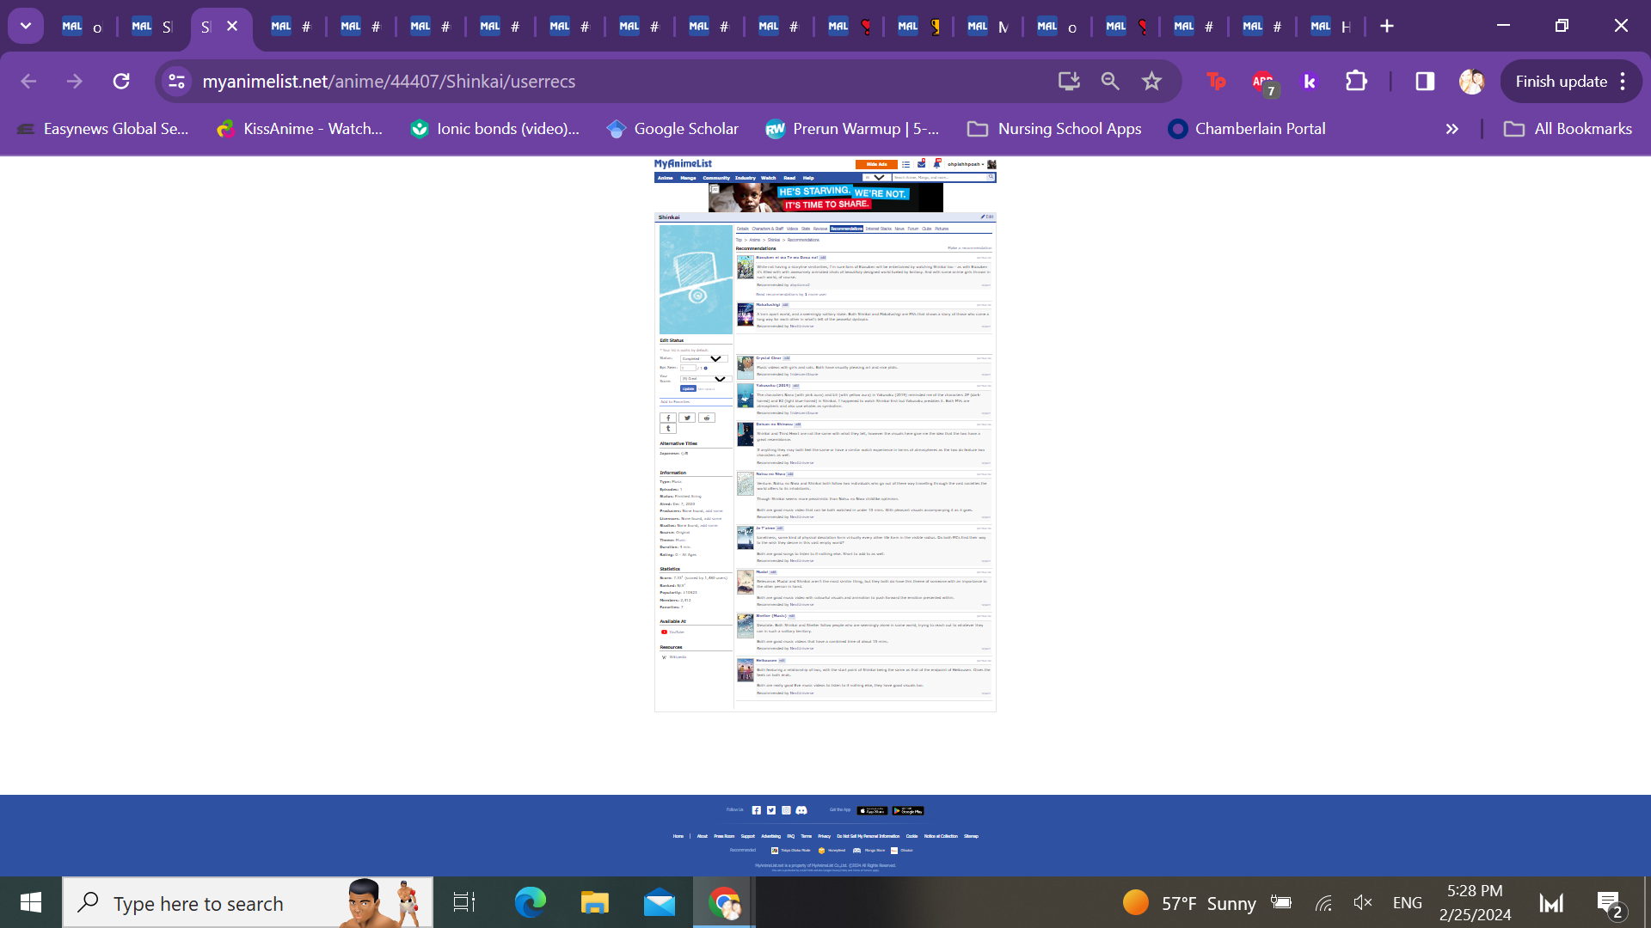
Task: Bookmark the page with the star icon
Action: [1151, 81]
